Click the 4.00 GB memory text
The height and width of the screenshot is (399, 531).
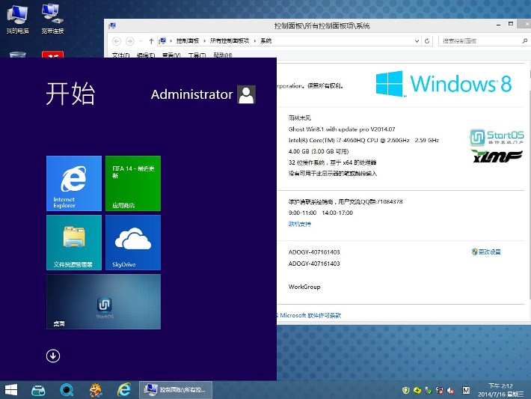click(319, 151)
